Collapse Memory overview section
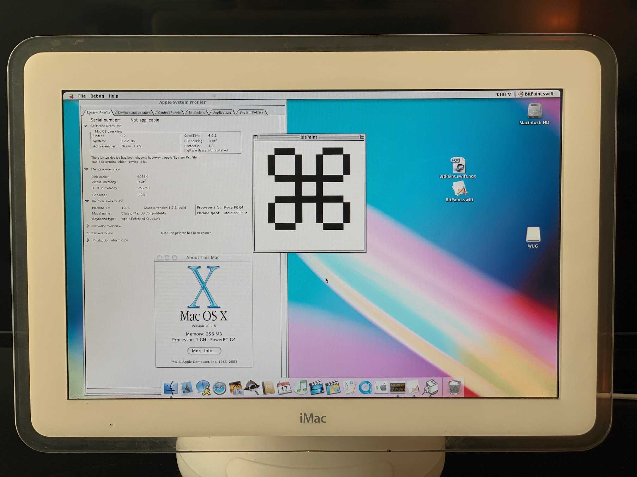 (86, 169)
